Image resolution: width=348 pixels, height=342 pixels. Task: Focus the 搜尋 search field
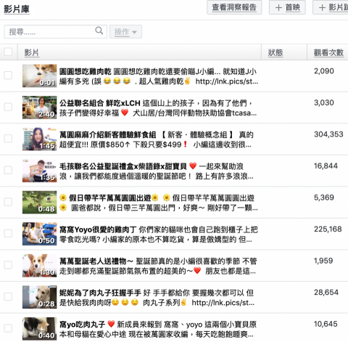pyautogui.click(x=55, y=31)
